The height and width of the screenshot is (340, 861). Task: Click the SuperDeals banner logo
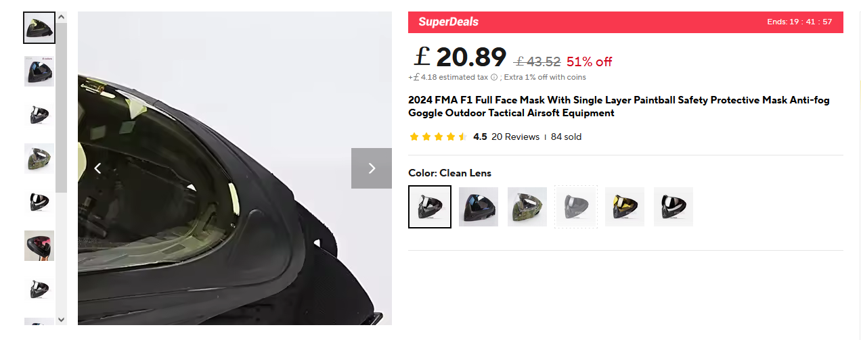(448, 22)
